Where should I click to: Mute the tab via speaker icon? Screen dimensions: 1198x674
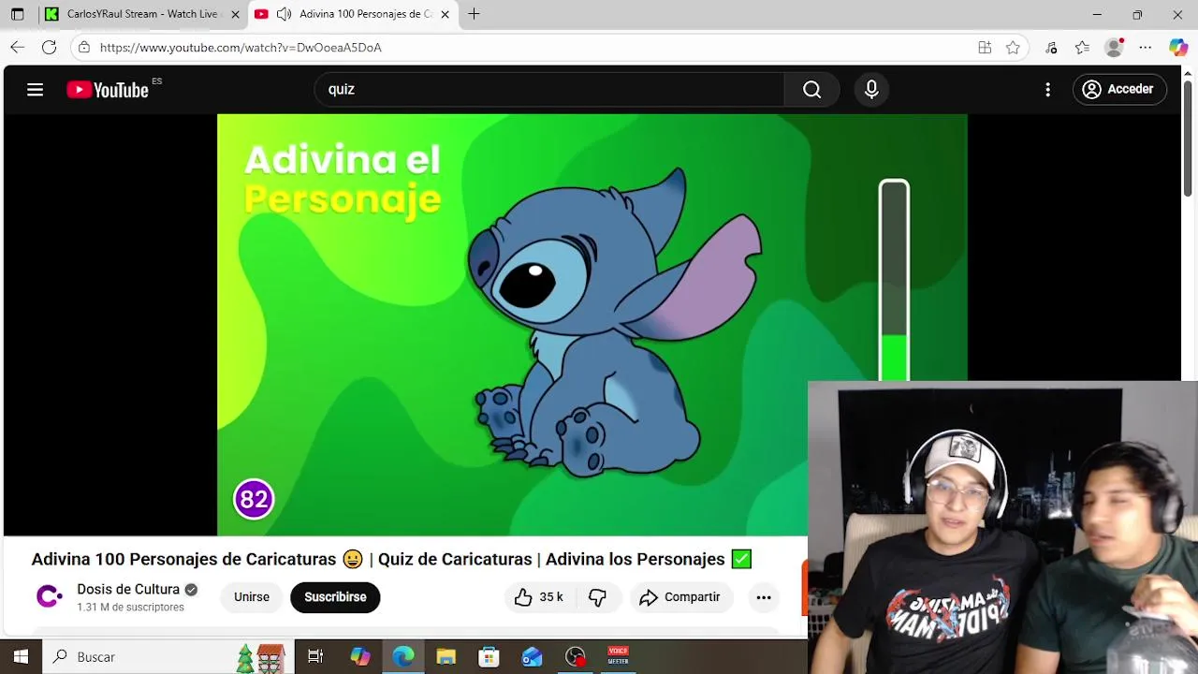[x=284, y=14]
